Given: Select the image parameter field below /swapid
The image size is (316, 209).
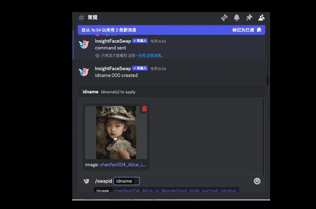Looking at the screenshot, I should [x=166, y=190].
